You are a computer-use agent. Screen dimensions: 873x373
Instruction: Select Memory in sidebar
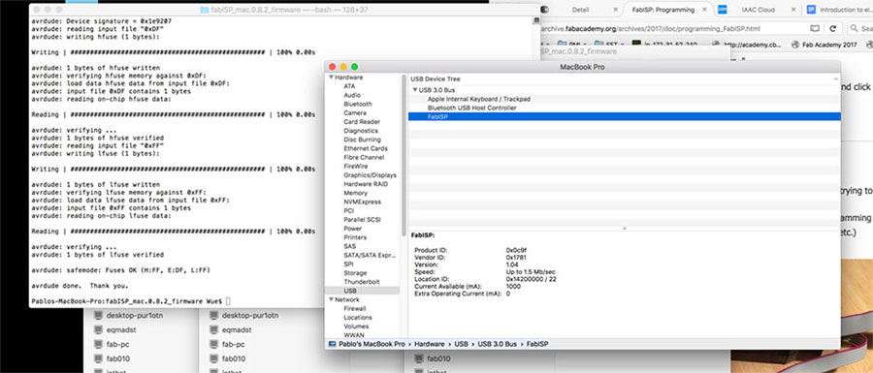355,193
